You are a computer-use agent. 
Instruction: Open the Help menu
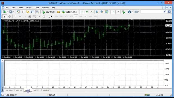(x=54, y=8)
